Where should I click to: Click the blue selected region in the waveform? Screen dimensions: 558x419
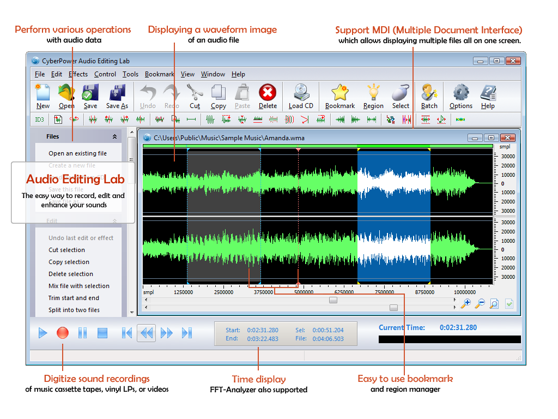pyautogui.click(x=394, y=216)
